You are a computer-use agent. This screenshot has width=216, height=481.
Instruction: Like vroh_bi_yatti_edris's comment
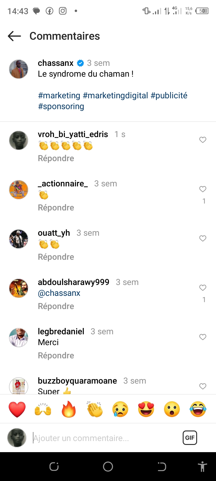tap(203, 140)
